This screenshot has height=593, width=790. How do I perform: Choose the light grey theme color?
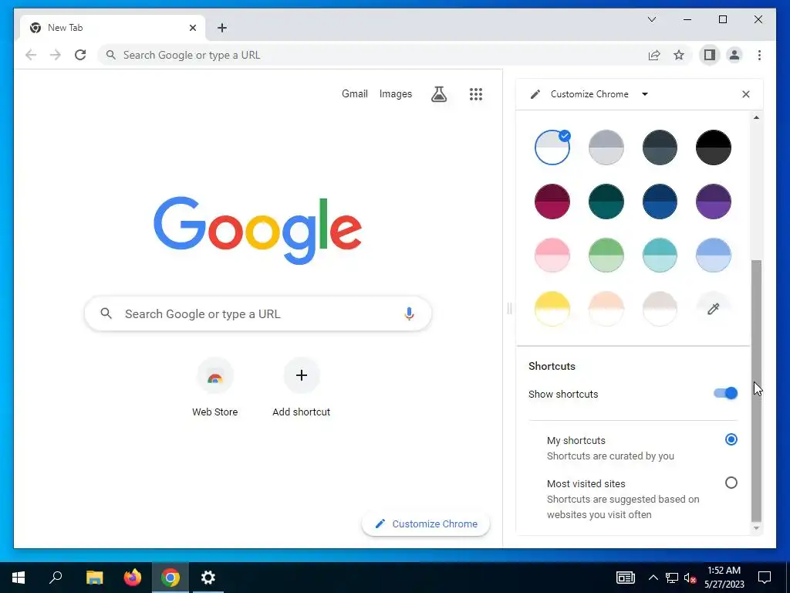coord(606,147)
